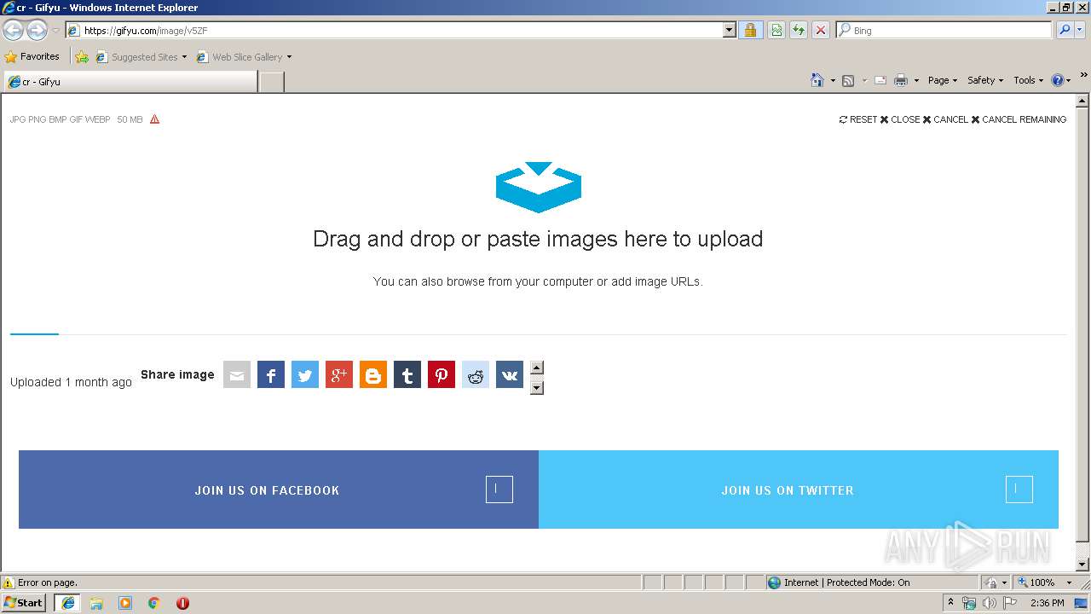Open the Safety menu dropdown
Screen dimensions: 1091x614
tap(984, 80)
